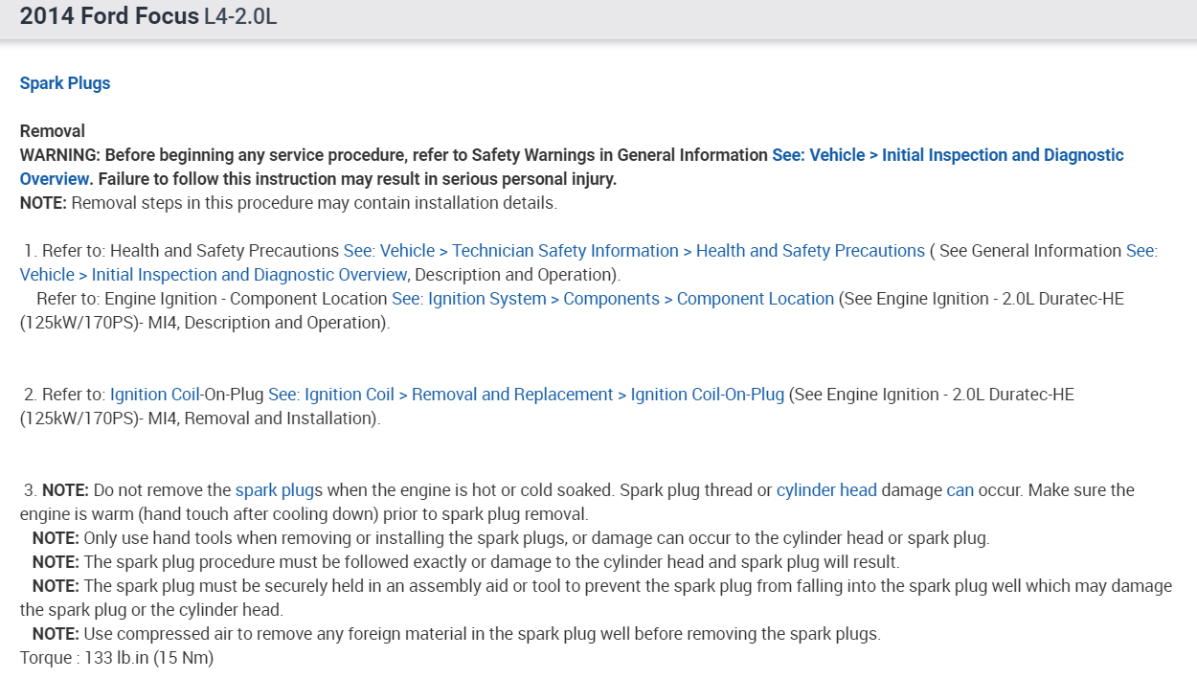Click the NOTE about the assembly aid tool
Viewport: 1197px width, 679px height.
coord(594,586)
